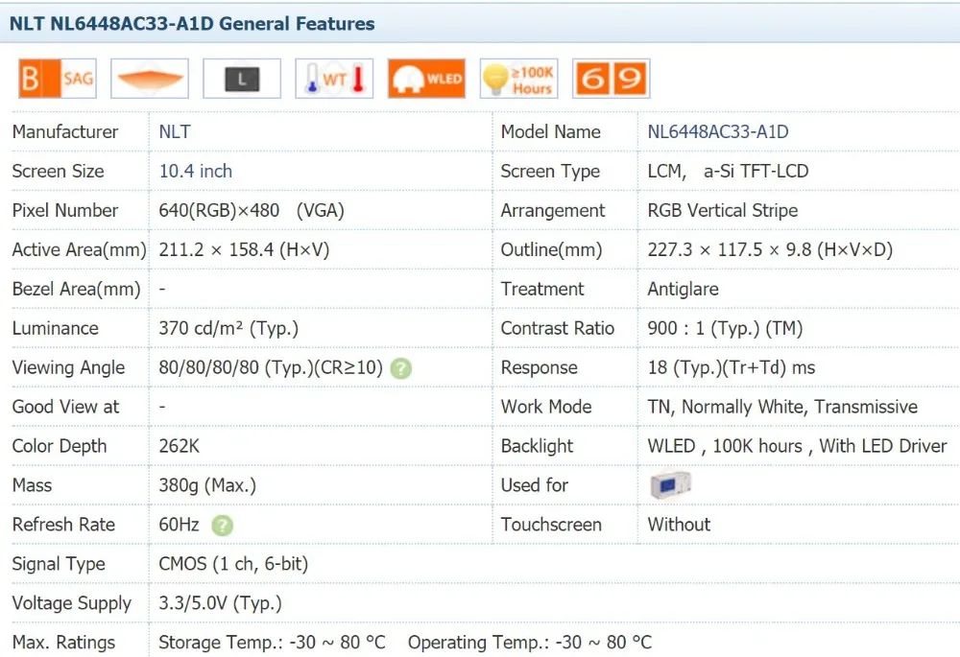Select the WLED, 100K hours backlight value
The width and height of the screenshot is (960, 657).
pyautogui.click(x=797, y=446)
